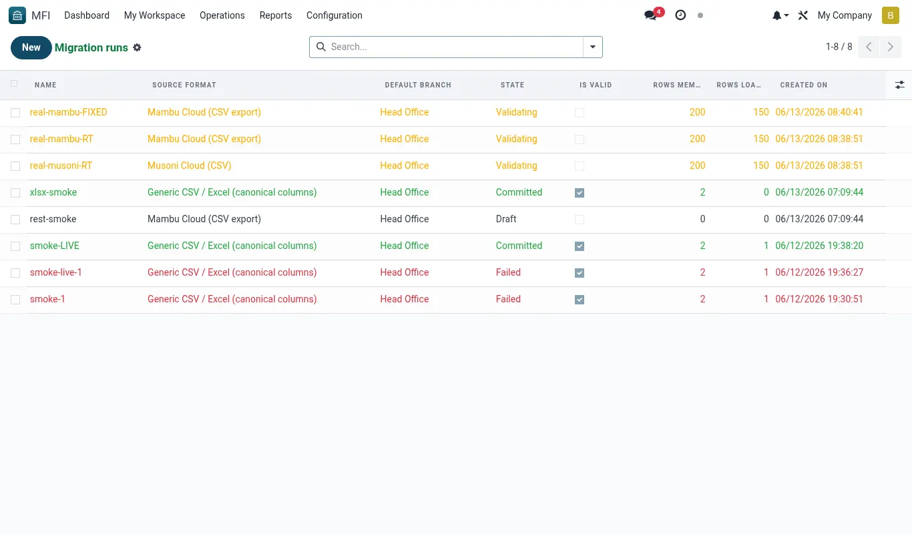Open the smoke-LIVE migration run
The image size is (912, 534).
(55, 246)
